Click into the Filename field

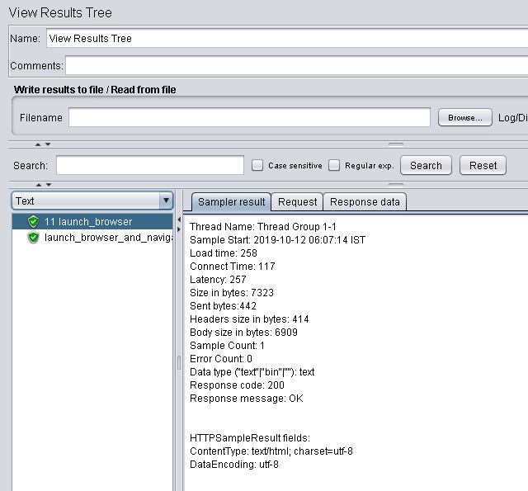pos(249,117)
